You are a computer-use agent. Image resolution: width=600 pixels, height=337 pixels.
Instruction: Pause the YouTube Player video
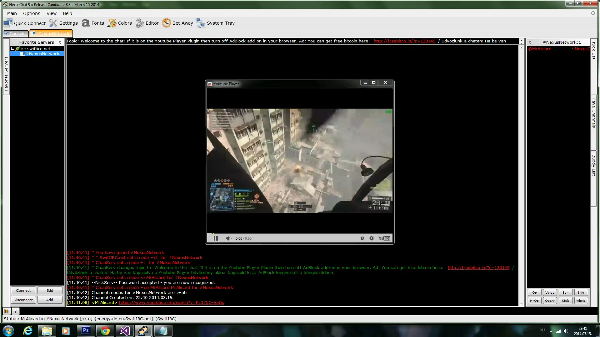coord(216,238)
